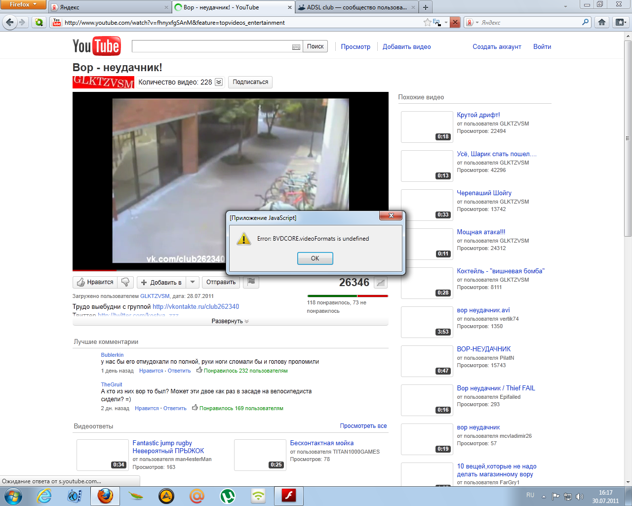The image size is (632, 506).
Task: Launch Internet Explorer from the taskbar
Action: point(44,496)
